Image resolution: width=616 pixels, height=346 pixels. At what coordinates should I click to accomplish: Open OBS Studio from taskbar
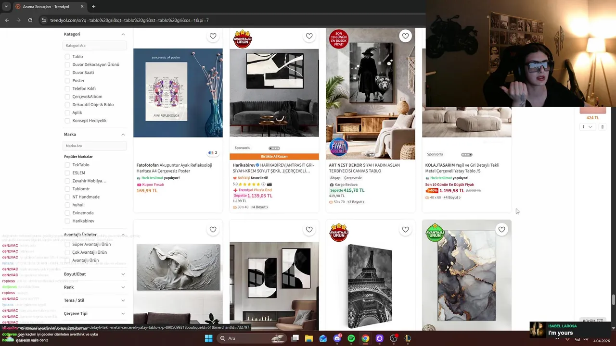(x=394, y=338)
